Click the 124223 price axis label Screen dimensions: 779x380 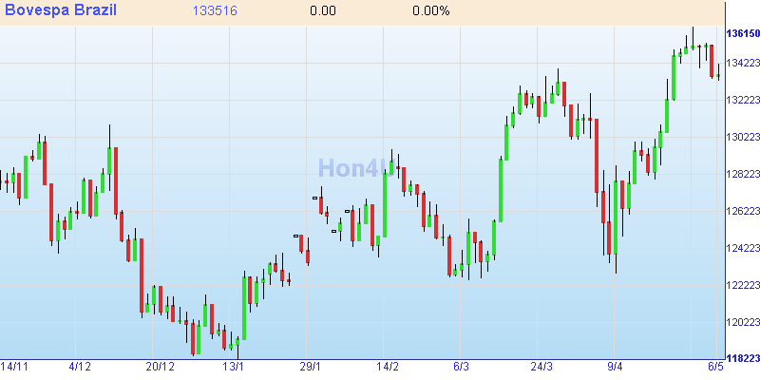click(743, 248)
